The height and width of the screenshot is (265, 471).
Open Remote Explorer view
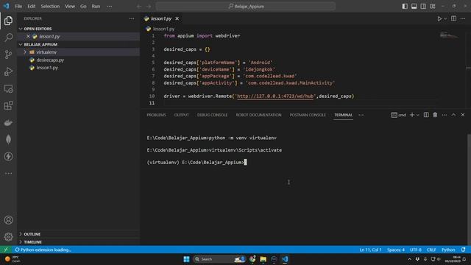8,88
